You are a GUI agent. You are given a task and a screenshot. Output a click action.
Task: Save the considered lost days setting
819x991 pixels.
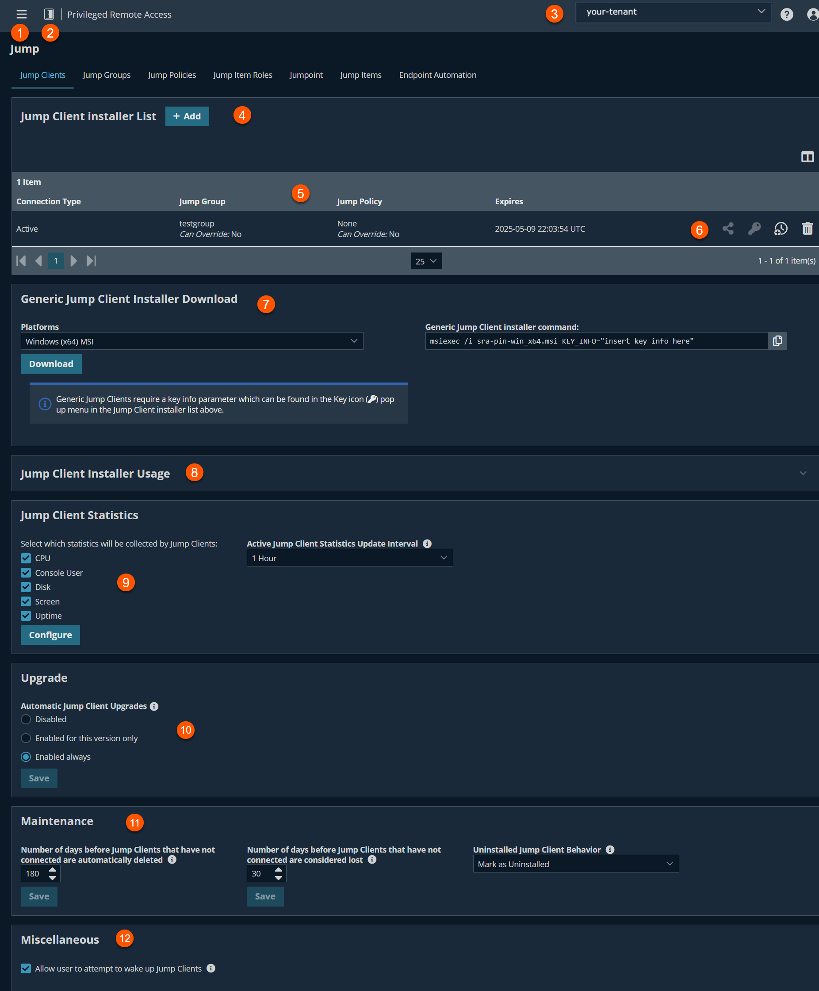tap(265, 896)
